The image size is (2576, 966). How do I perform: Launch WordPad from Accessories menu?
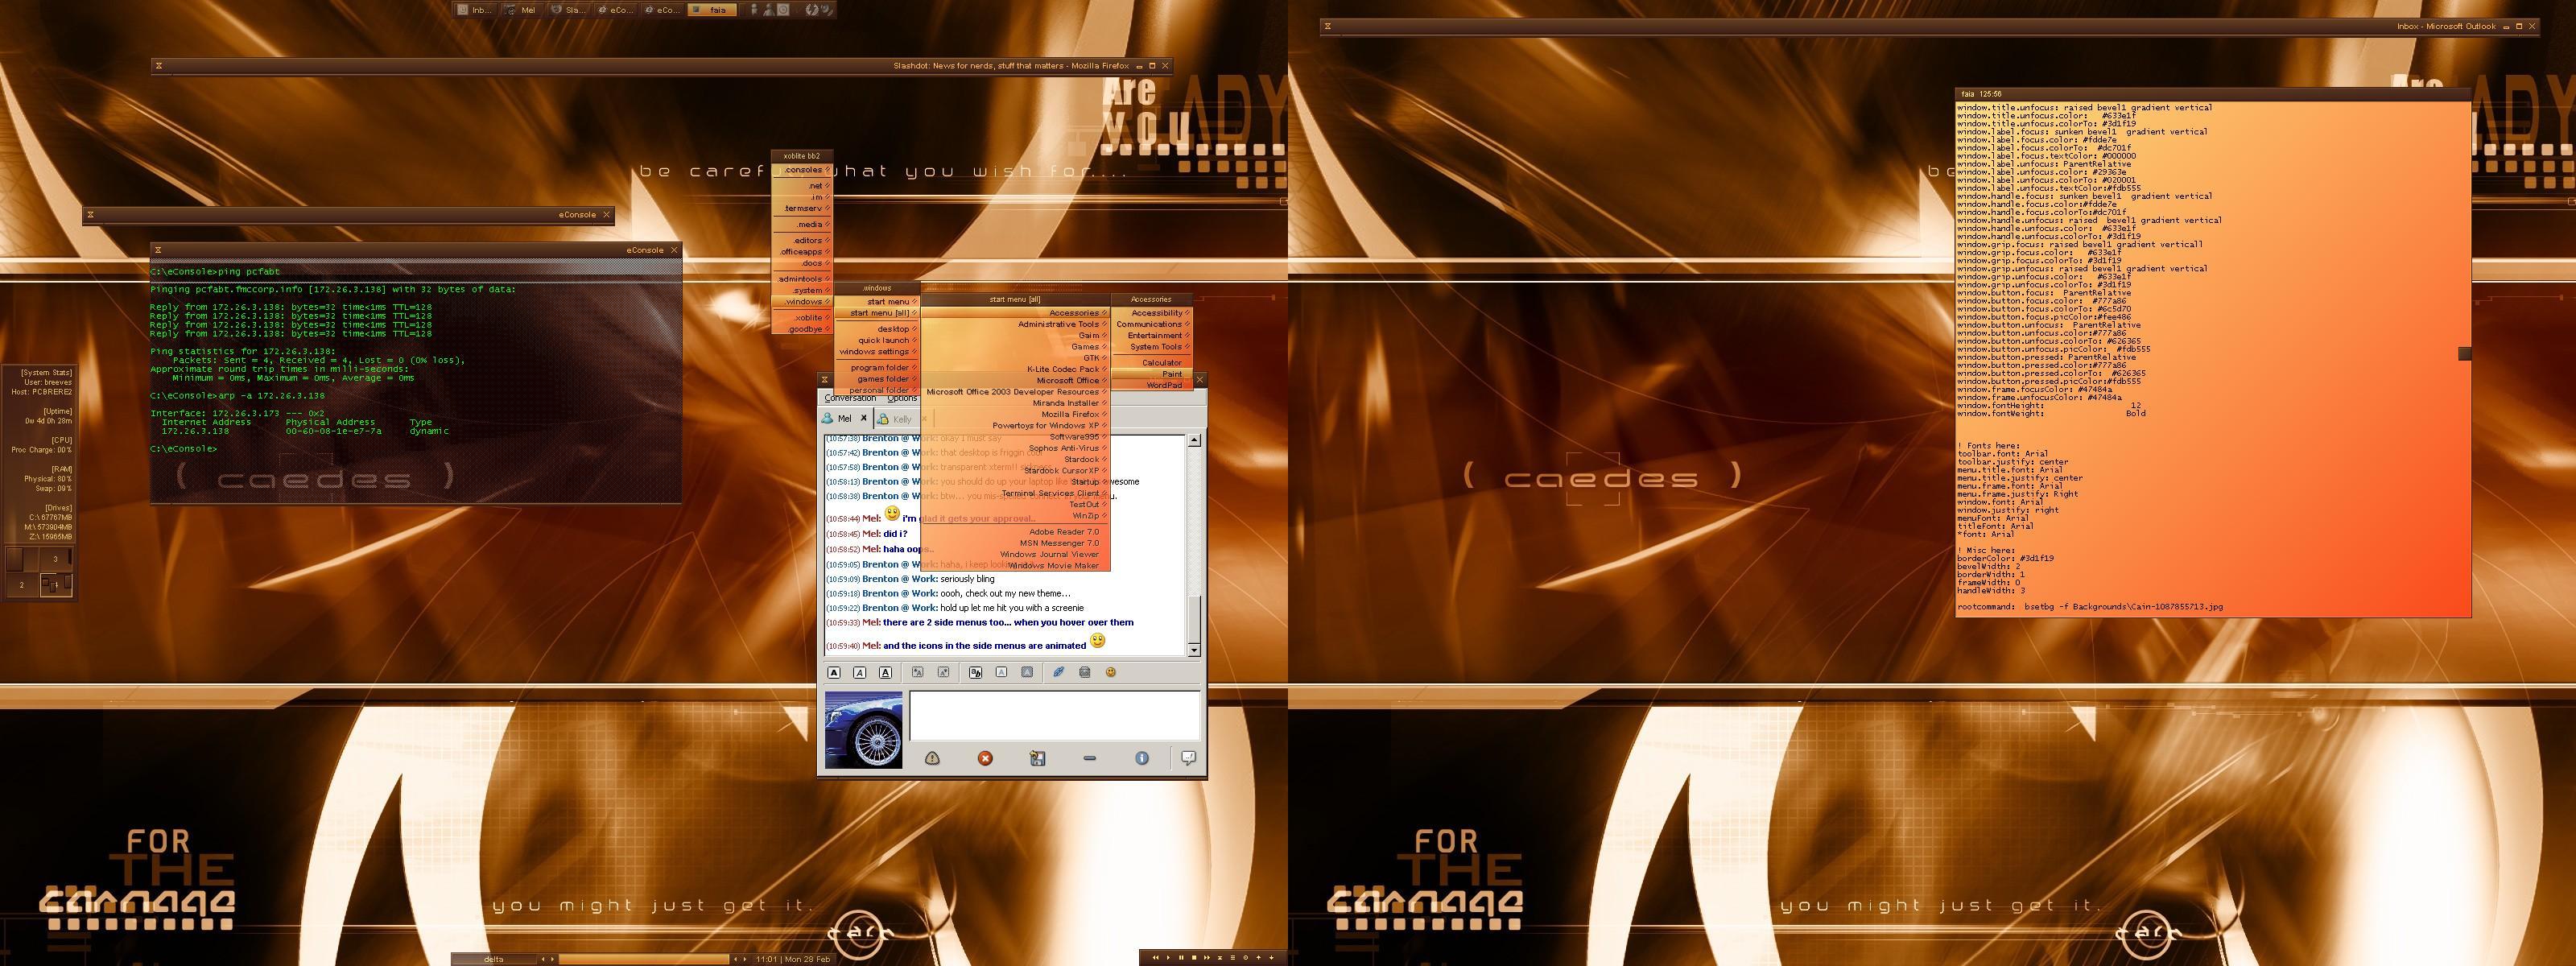pyautogui.click(x=1152, y=385)
